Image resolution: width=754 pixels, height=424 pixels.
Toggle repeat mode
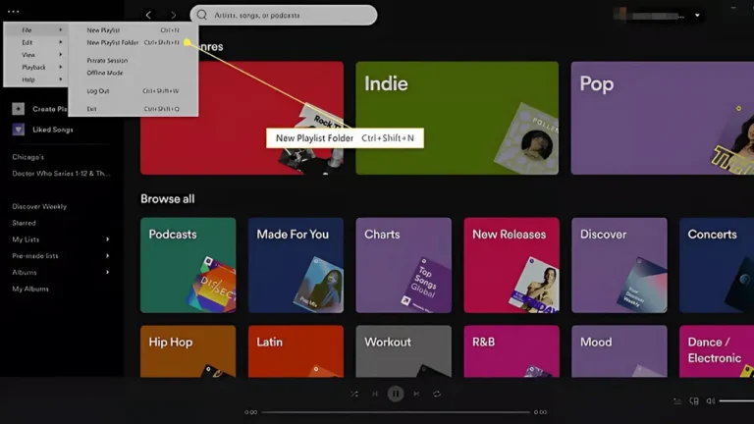(437, 394)
